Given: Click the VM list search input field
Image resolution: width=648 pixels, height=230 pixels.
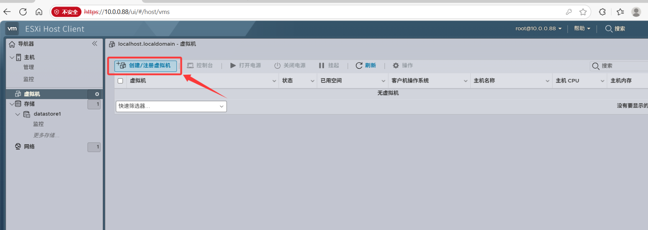Looking at the screenshot, I should coord(624,66).
